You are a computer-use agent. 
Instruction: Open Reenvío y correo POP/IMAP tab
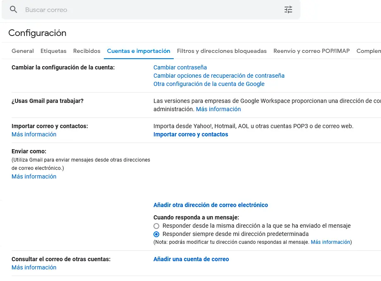coord(312,51)
